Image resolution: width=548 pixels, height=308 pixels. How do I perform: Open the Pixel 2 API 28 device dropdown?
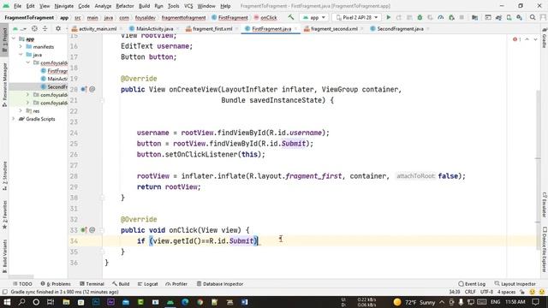point(357,17)
